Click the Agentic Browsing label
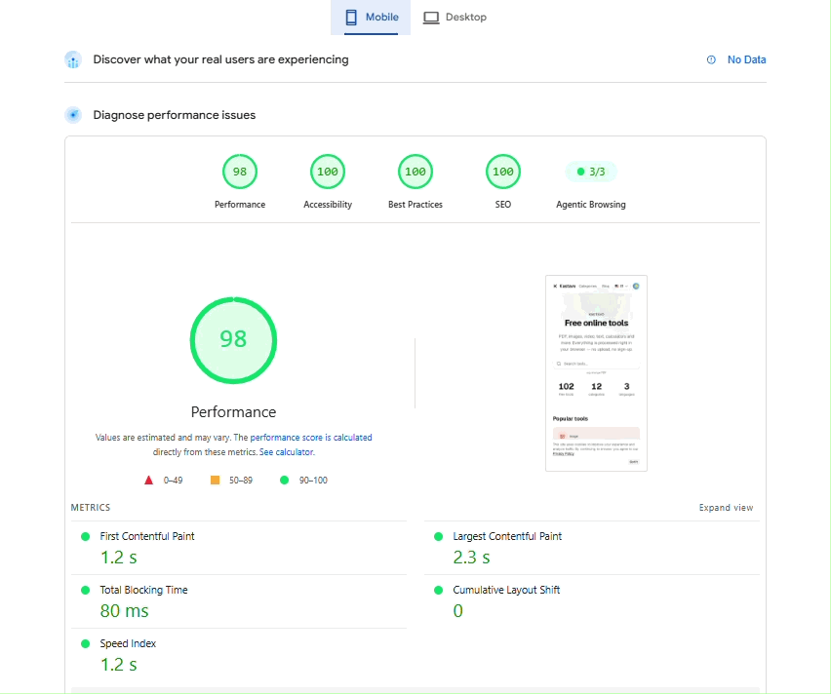Viewport: 831px width, 694px height. [x=591, y=205]
